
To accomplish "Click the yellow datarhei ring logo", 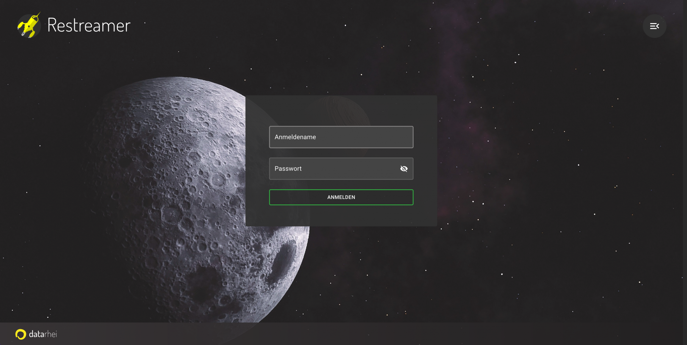I will coord(20,334).
